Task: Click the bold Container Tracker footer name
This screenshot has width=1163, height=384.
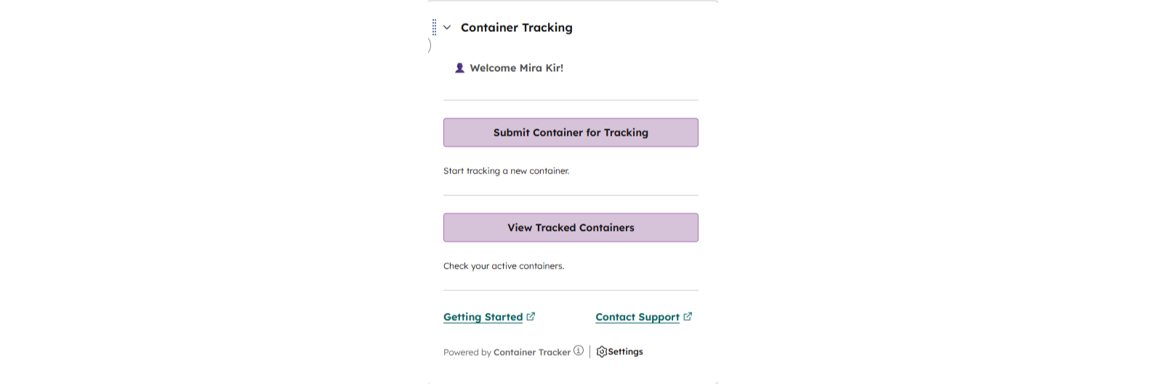Action: (x=531, y=353)
